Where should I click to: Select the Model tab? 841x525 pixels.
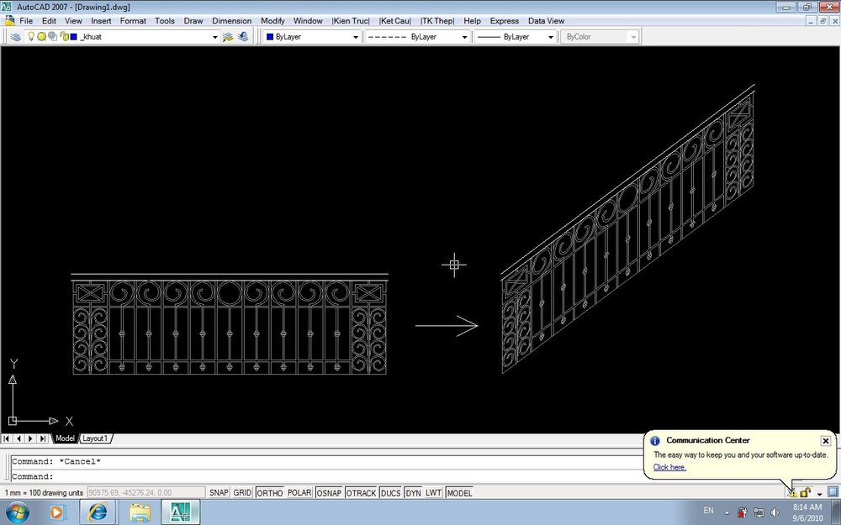65,438
